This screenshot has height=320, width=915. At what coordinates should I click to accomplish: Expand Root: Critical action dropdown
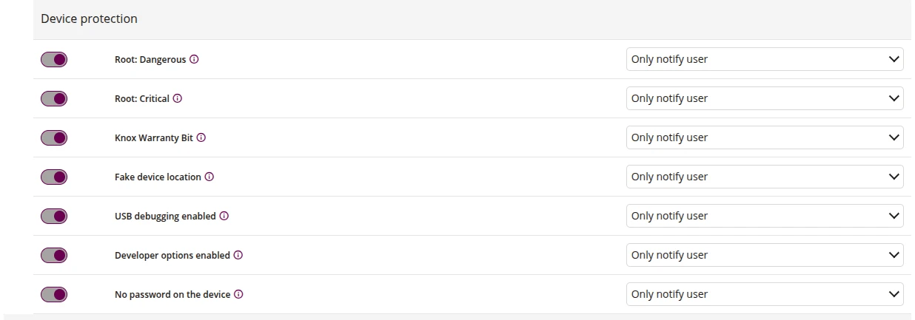[x=765, y=98]
